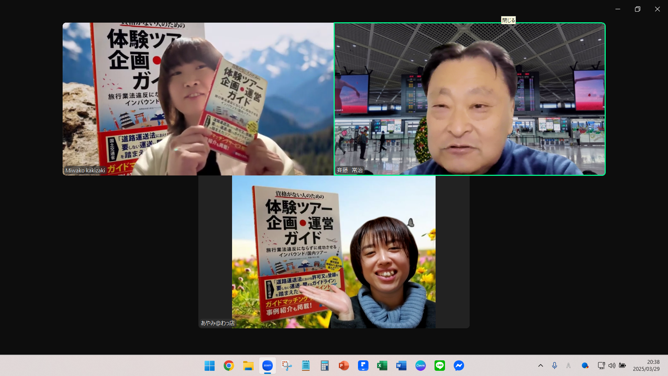Launch Google Chrome from taskbar
The width and height of the screenshot is (668, 376).
pyautogui.click(x=229, y=366)
